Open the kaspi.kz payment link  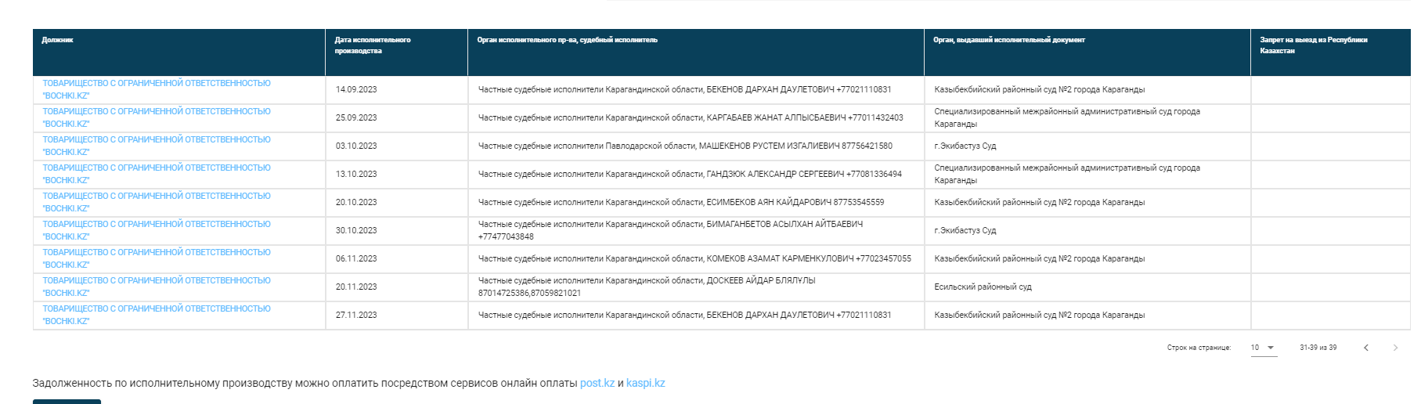pos(645,383)
